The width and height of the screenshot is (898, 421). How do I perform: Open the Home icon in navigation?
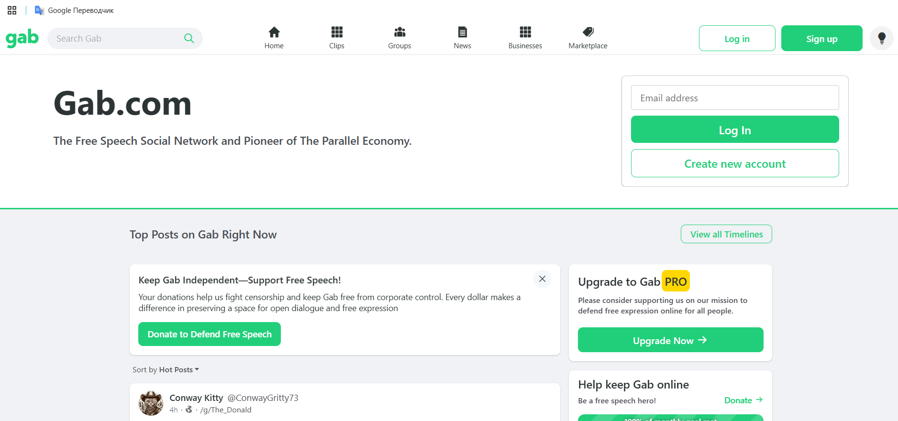tap(274, 32)
